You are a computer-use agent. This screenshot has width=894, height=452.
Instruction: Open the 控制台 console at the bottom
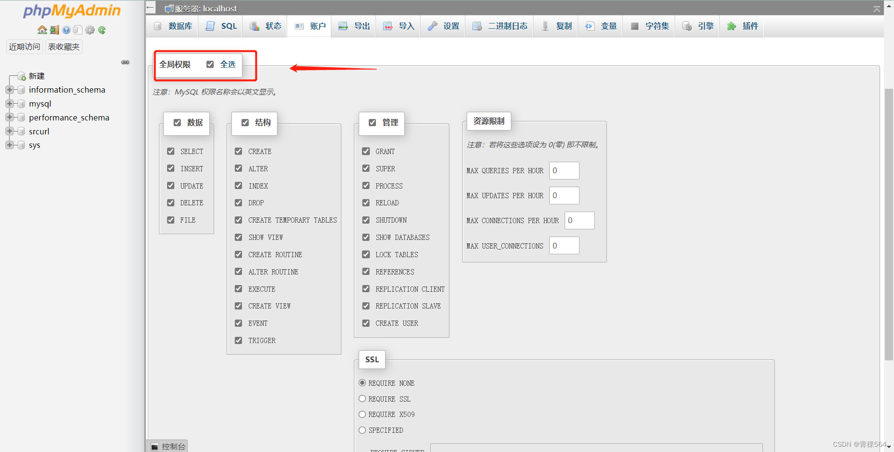click(x=168, y=446)
